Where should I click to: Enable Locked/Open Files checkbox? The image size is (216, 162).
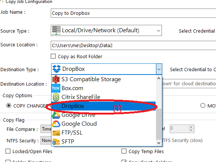click(x=8, y=151)
